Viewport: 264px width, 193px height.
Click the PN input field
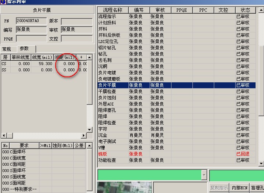coord(31,21)
